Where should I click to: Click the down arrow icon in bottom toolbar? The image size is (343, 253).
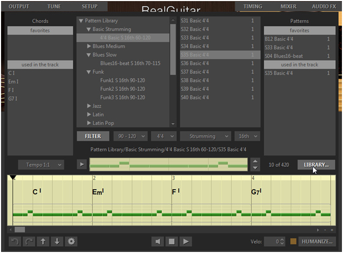(x=57, y=241)
